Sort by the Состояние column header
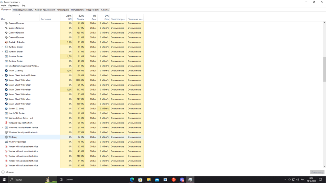Viewport: 326px width, 183px height. point(50,17)
